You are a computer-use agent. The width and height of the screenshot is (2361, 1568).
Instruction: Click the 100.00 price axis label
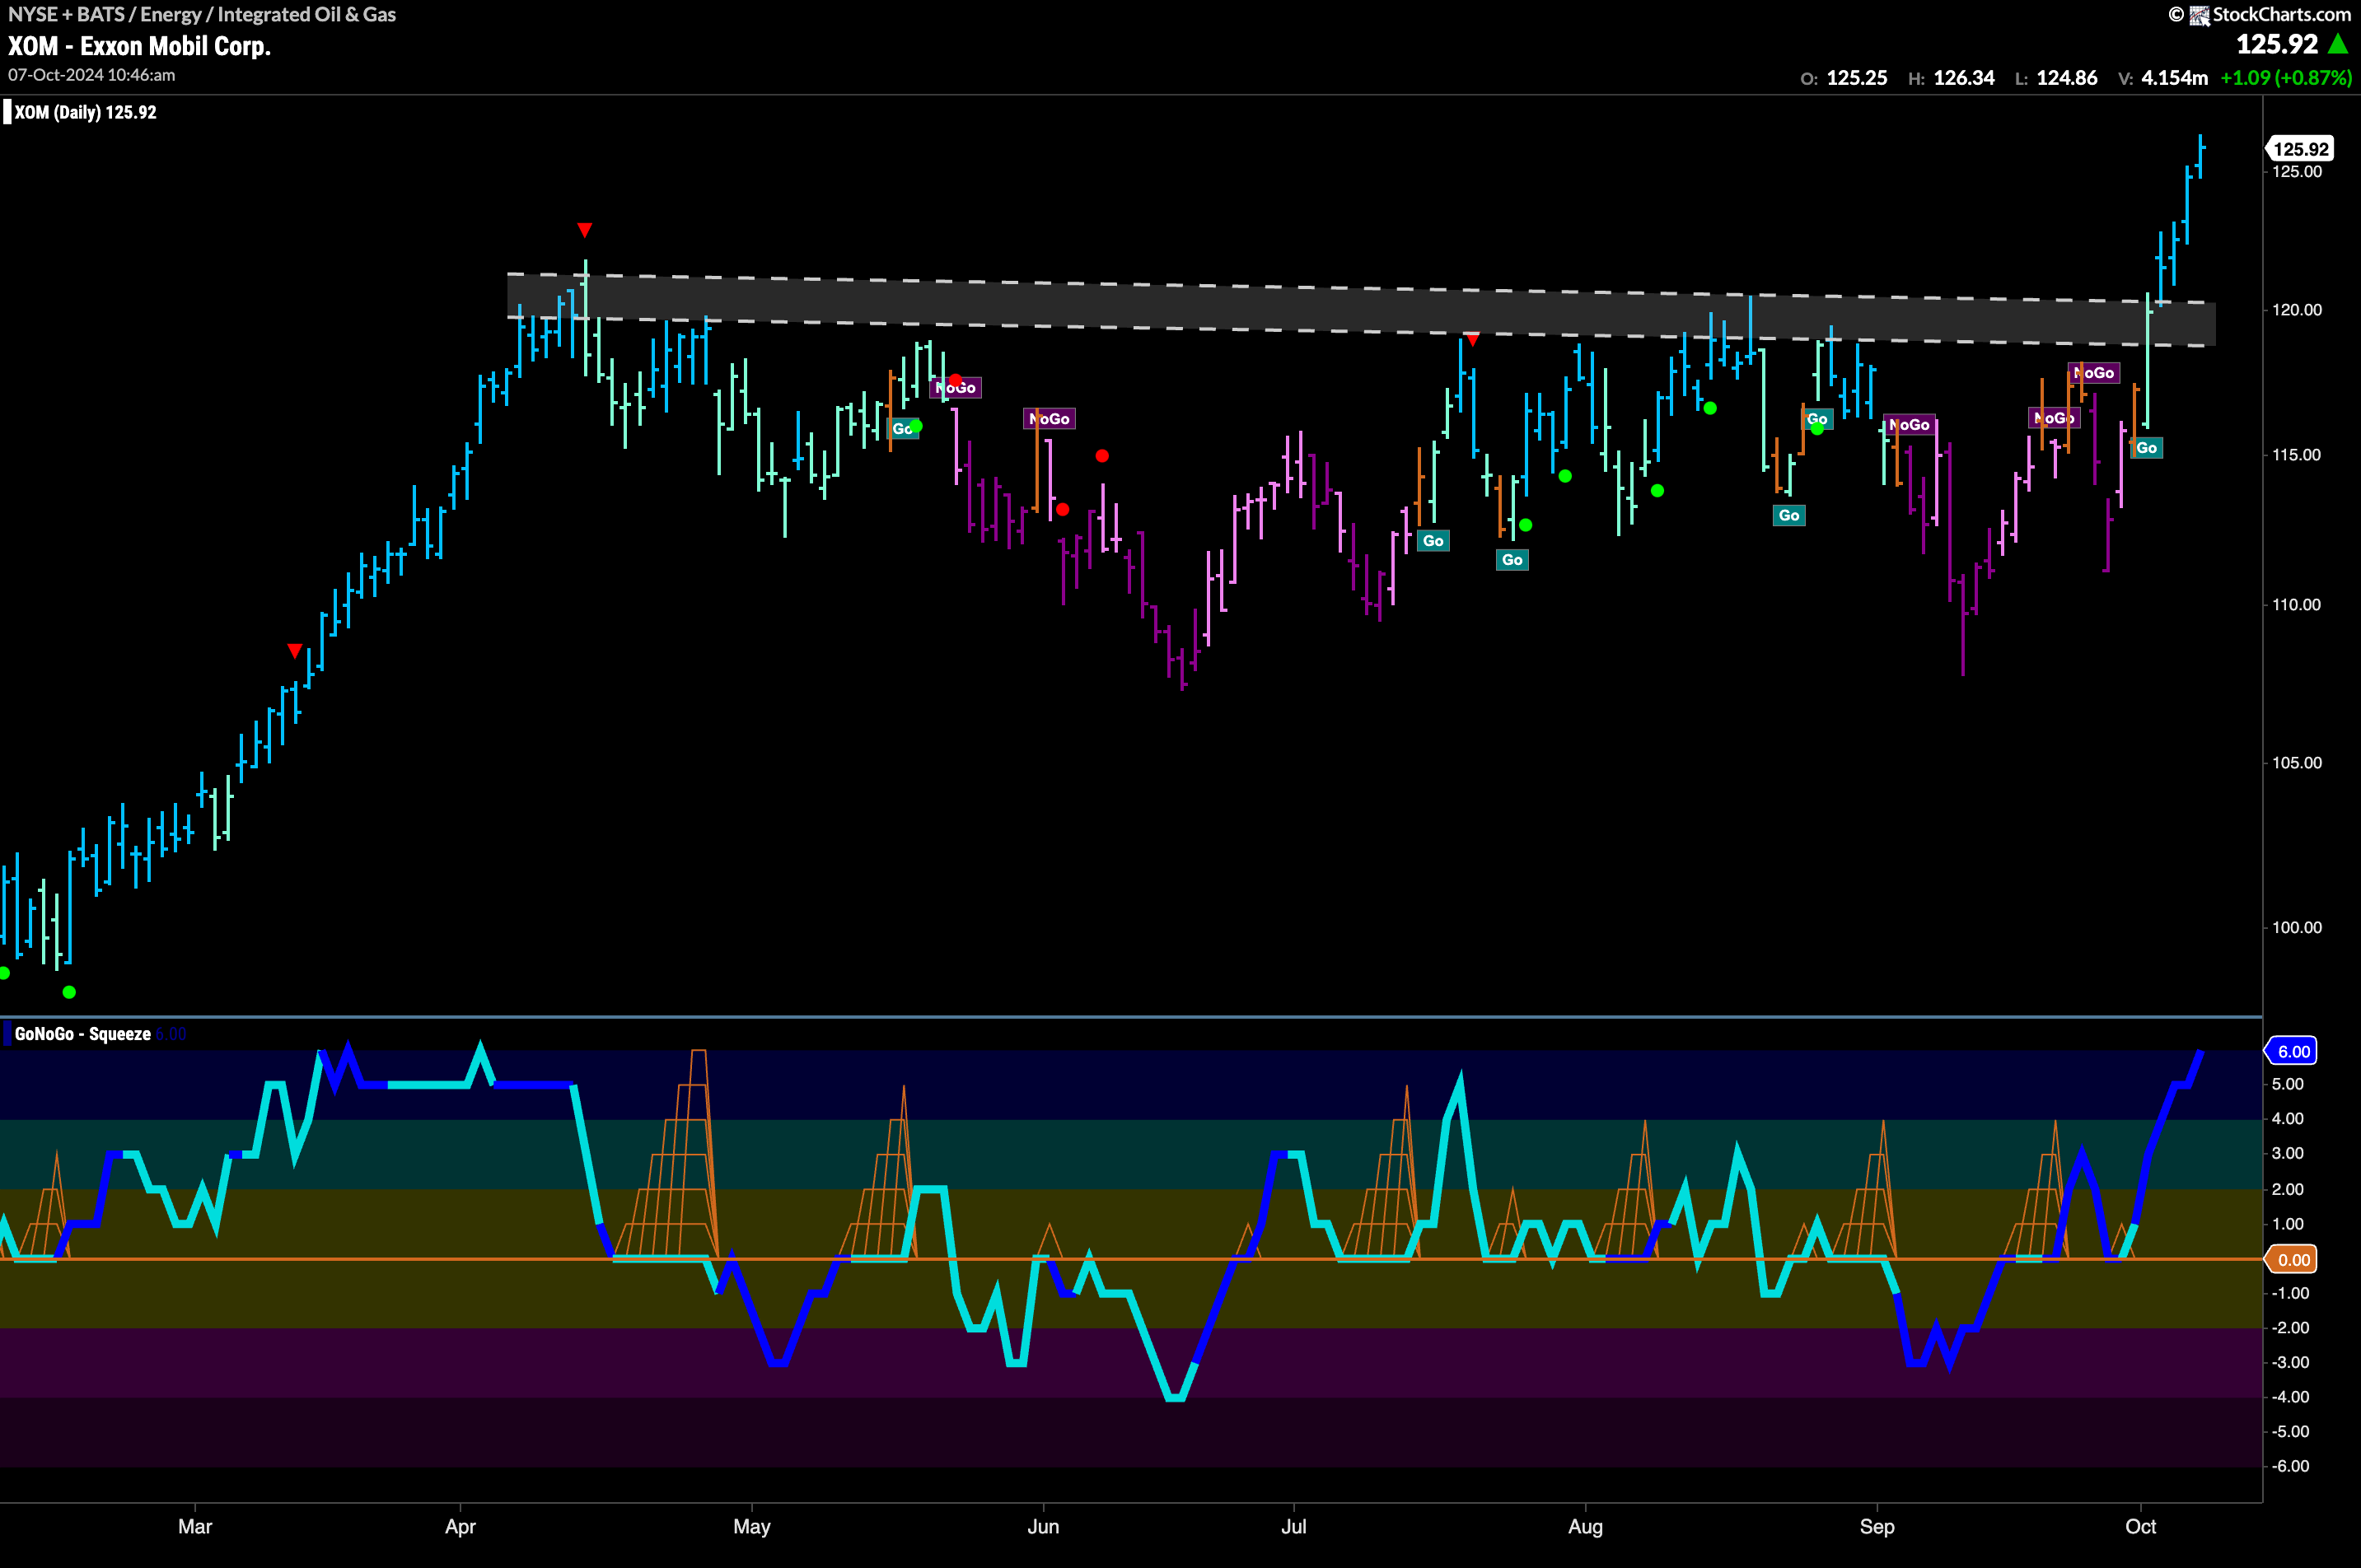(2297, 928)
